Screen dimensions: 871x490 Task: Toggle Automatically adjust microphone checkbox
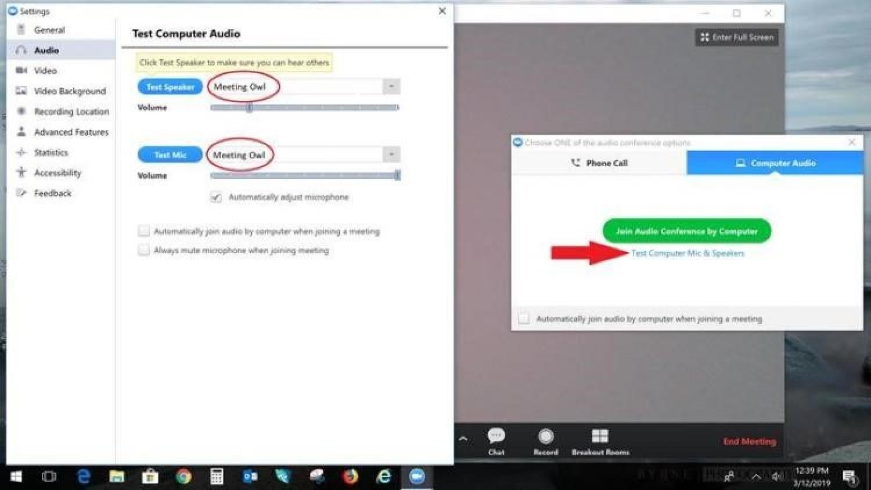pos(216,197)
